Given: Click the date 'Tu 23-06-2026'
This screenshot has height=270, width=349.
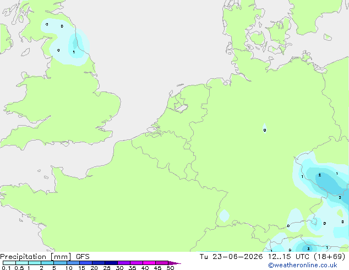Looking at the screenshot, I should [x=231, y=257].
